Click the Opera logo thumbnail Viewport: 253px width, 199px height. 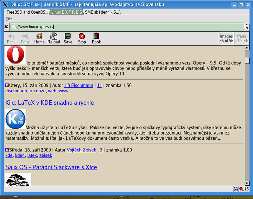coord(15,55)
